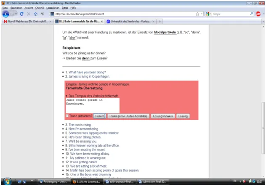Open the Bearbeiten menu
Screen dimensions: 266x186
16,8
